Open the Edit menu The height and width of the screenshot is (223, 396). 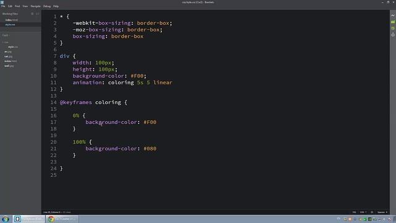click(10, 6)
